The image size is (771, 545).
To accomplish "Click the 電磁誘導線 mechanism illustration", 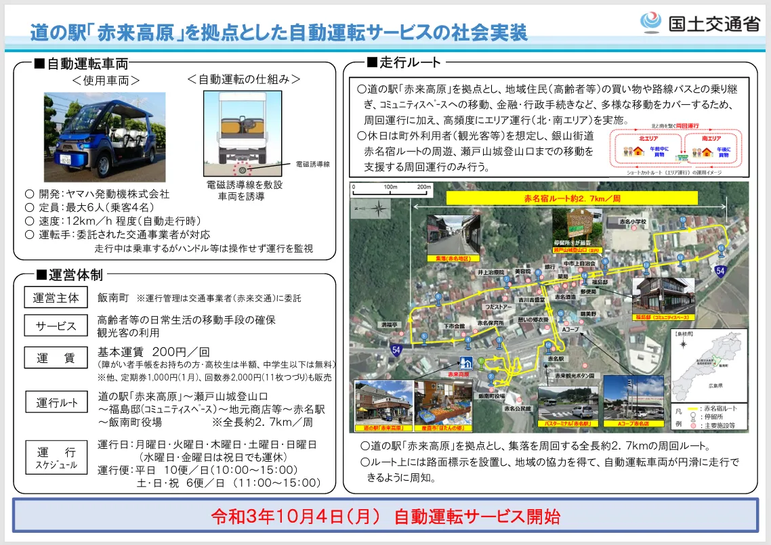I will [x=243, y=133].
